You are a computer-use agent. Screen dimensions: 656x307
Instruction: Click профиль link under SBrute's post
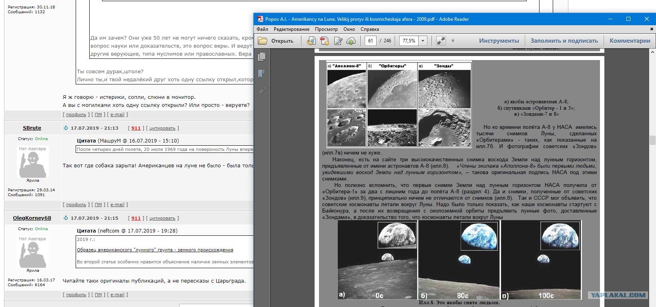coord(76,205)
